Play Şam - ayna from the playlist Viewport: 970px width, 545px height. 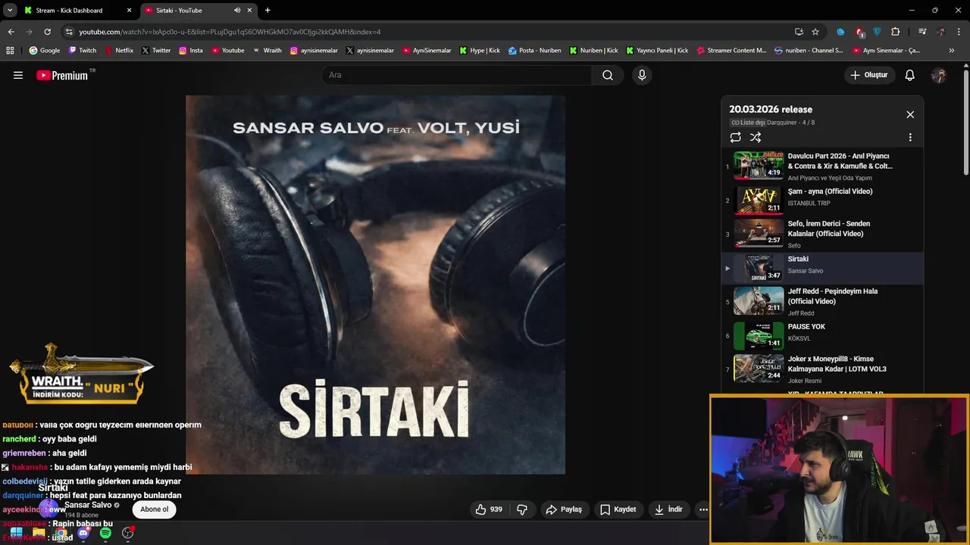(x=822, y=201)
